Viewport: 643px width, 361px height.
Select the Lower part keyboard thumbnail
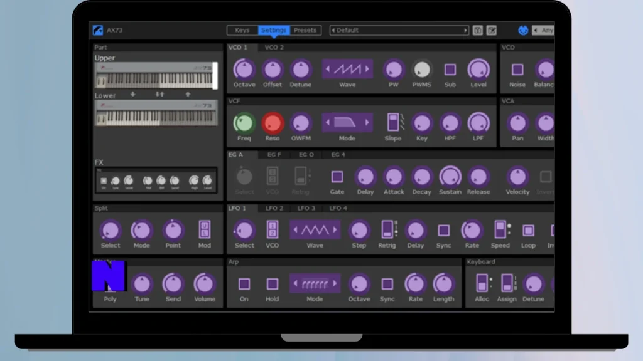coord(156,113)
